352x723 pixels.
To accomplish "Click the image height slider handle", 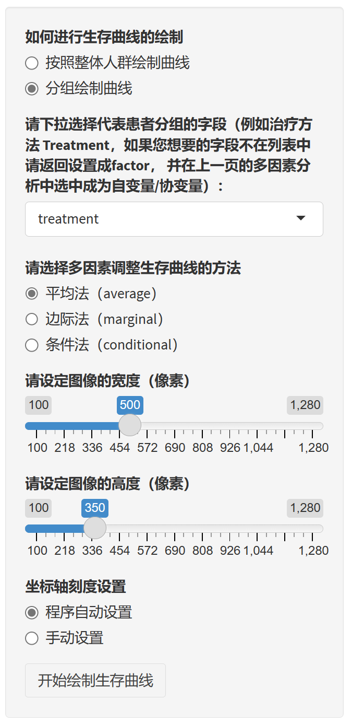I will tap(95, 528).
